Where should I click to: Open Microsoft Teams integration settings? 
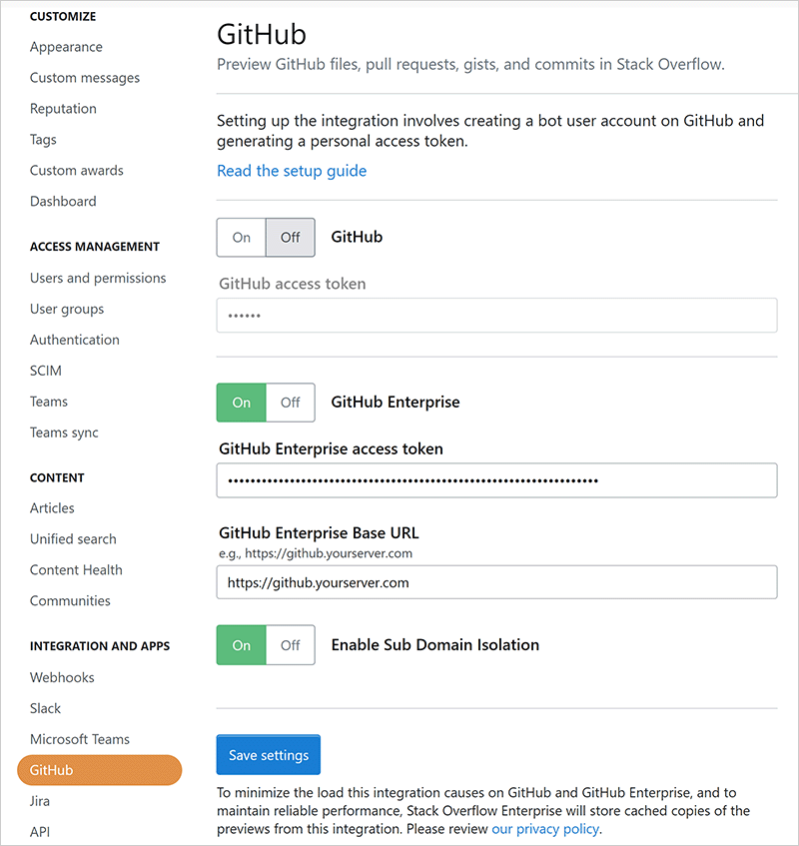[80, 739]
